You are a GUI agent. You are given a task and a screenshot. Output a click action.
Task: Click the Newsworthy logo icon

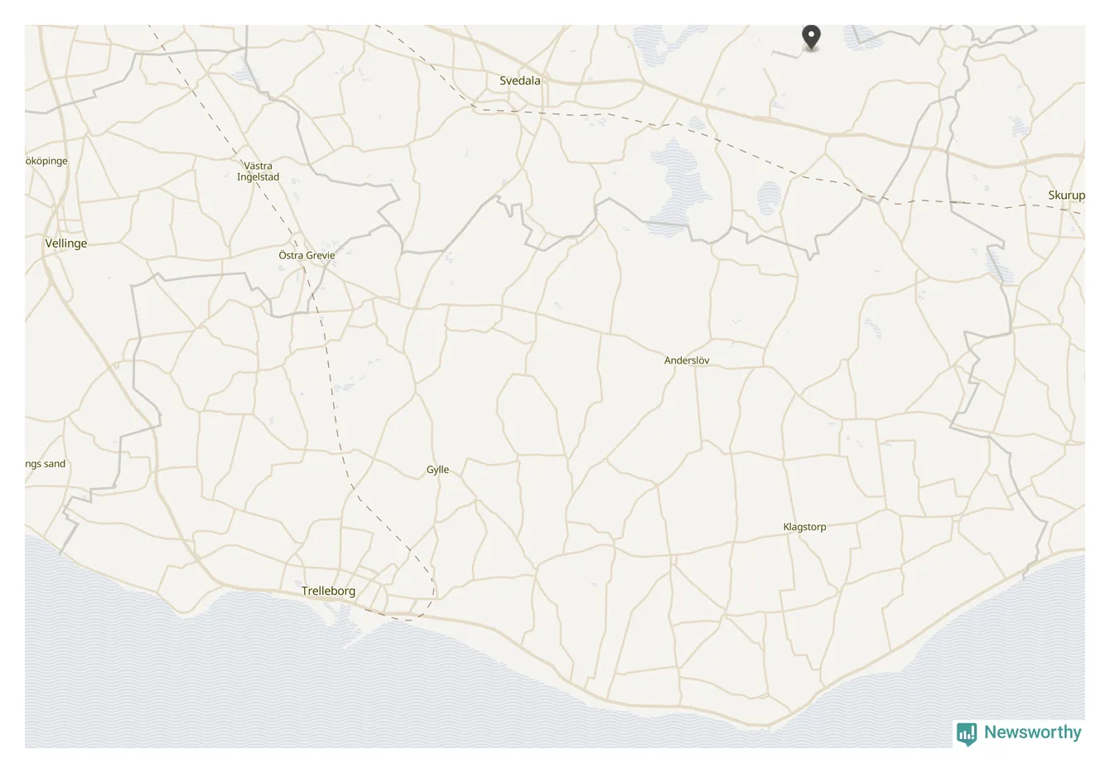[x=967, y=733]
